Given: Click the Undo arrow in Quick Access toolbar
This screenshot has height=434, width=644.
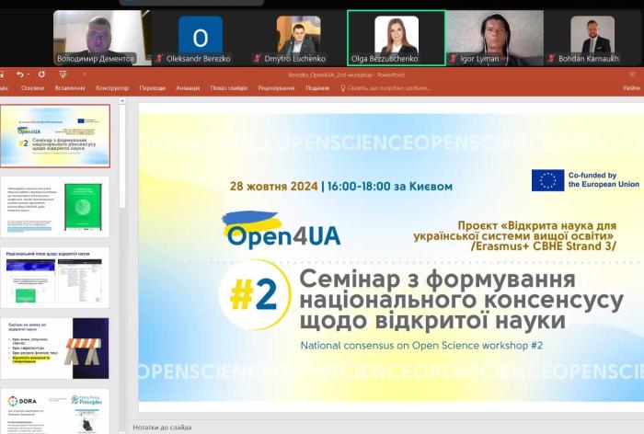Looking at the screenshot, I should click(17, 74).
